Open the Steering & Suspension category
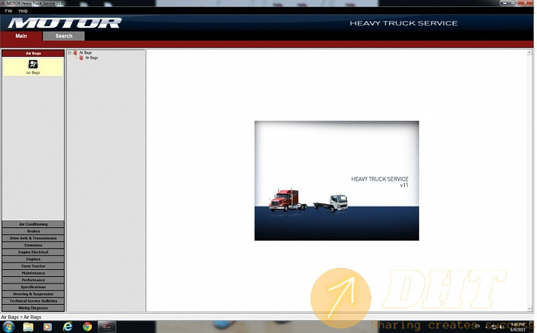 point(33,294)
